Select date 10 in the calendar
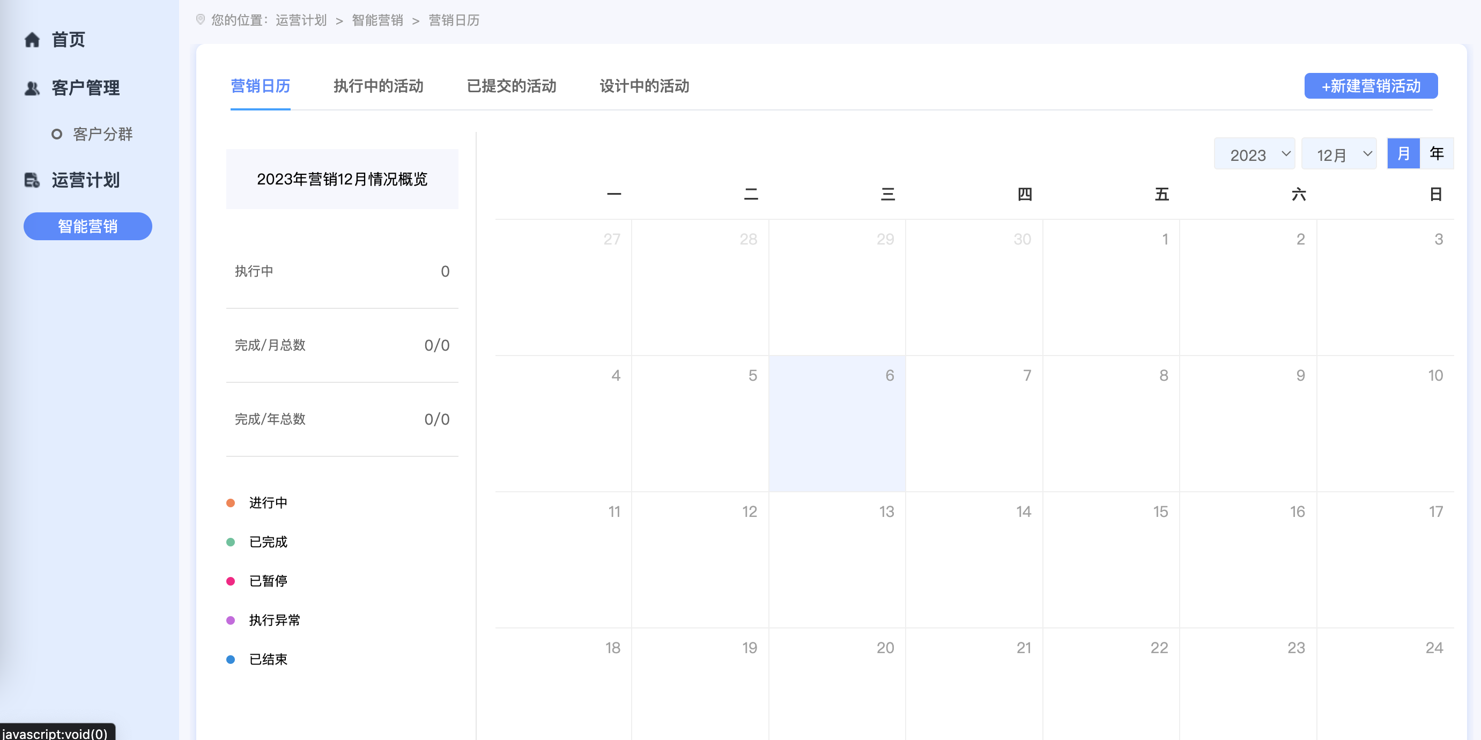The image size is (1481, 740). click(x=1386, y=424)
